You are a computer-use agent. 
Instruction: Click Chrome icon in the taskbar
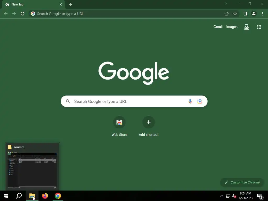(58, 196)
